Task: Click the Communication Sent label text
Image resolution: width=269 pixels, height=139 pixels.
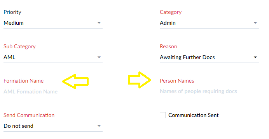Action: point(193,115)
